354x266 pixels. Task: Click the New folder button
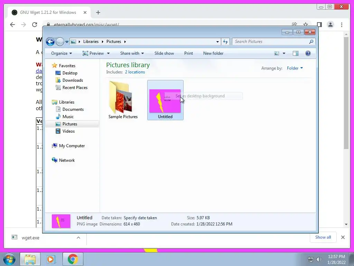213,53
